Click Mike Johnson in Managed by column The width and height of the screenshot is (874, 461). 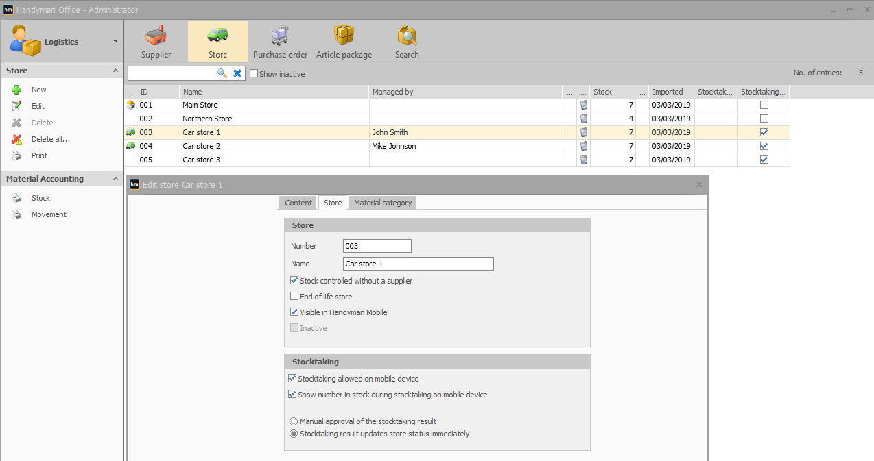394,146
